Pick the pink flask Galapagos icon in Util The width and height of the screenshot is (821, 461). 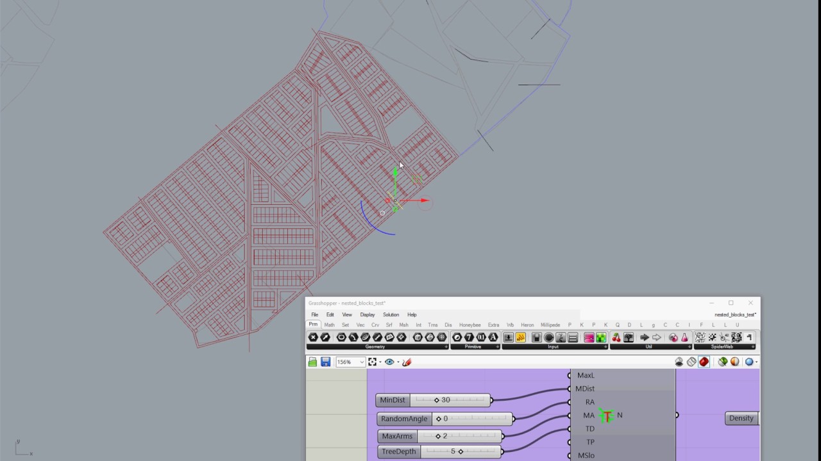[x=684, y=337]
